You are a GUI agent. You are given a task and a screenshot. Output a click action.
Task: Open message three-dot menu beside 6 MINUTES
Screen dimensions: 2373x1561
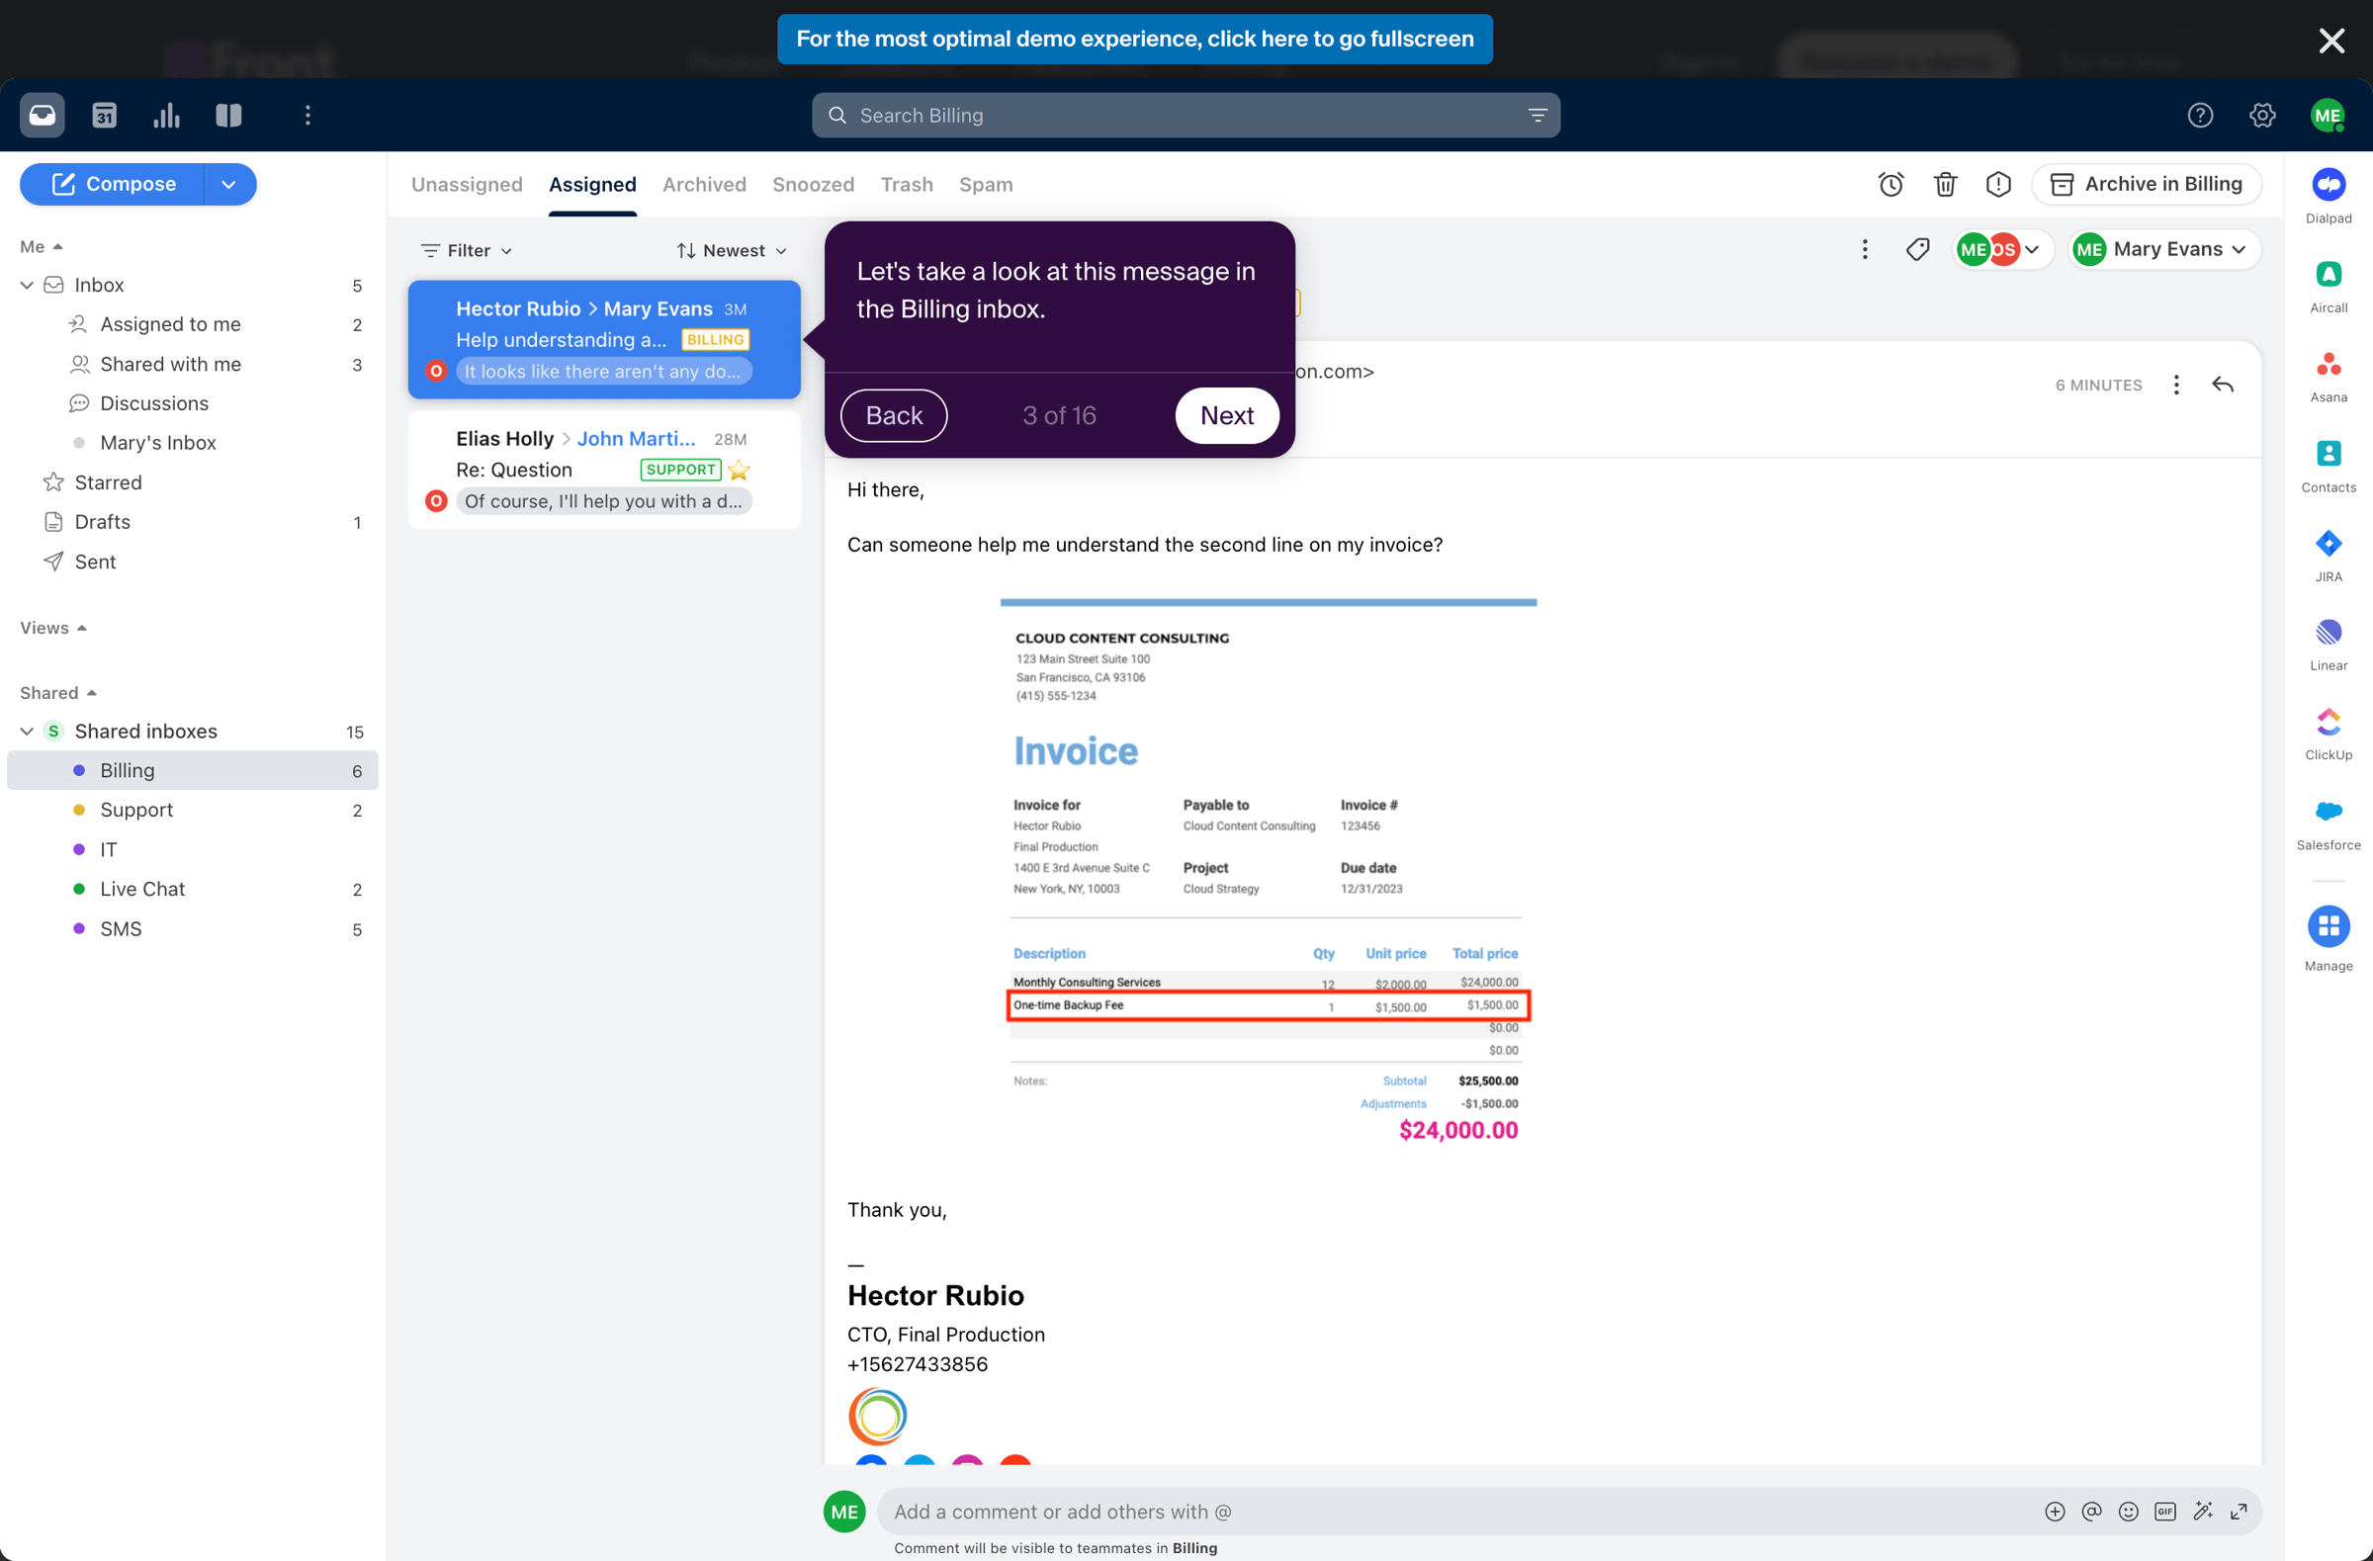point(2175,385)
